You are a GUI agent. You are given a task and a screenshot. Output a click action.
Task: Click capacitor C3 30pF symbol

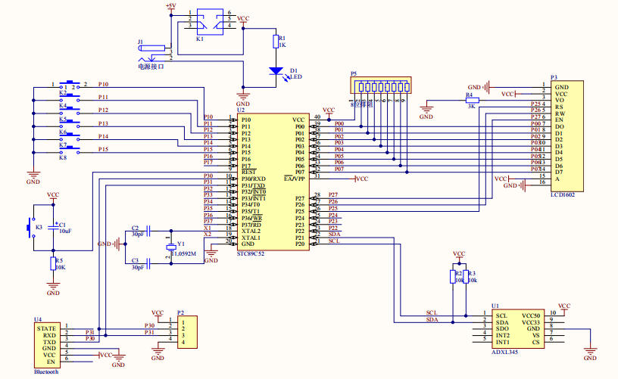tap(148, 263)
